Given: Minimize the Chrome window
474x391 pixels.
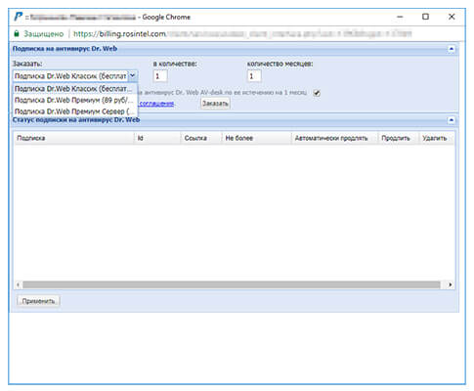Looking at the screenshot, I should 400,17.
